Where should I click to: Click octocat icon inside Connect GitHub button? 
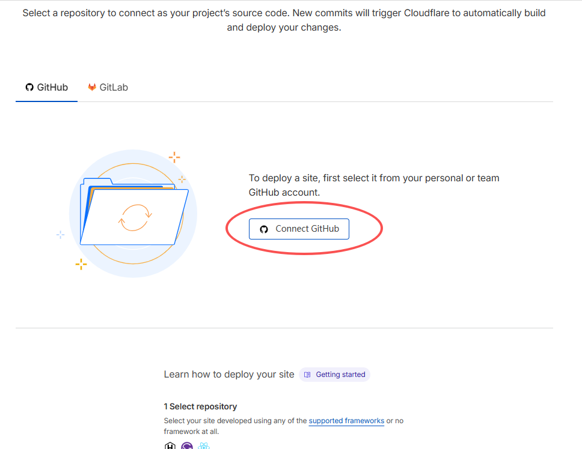(x=263, y=229)
